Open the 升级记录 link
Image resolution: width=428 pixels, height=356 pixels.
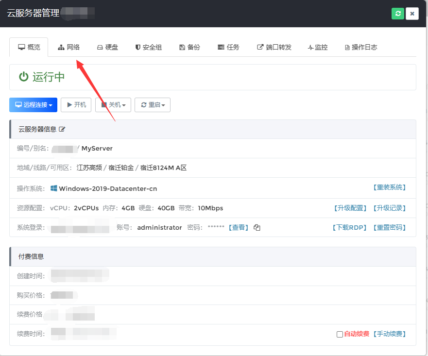[390, 208]
